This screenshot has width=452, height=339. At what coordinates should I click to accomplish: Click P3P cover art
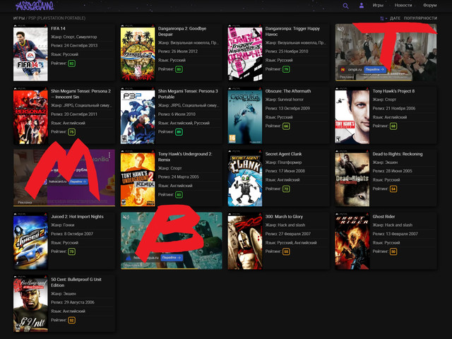click(138, 115)
